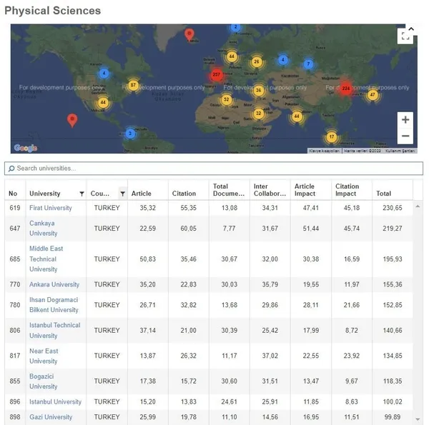Select the 230,65 total for Firat University

point(393,208)
